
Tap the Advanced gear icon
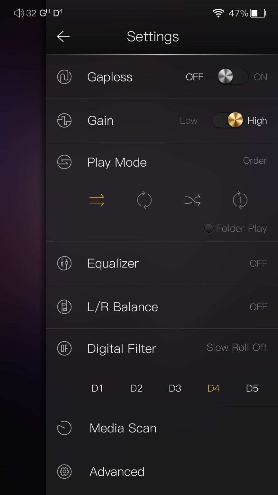(64, 471)
